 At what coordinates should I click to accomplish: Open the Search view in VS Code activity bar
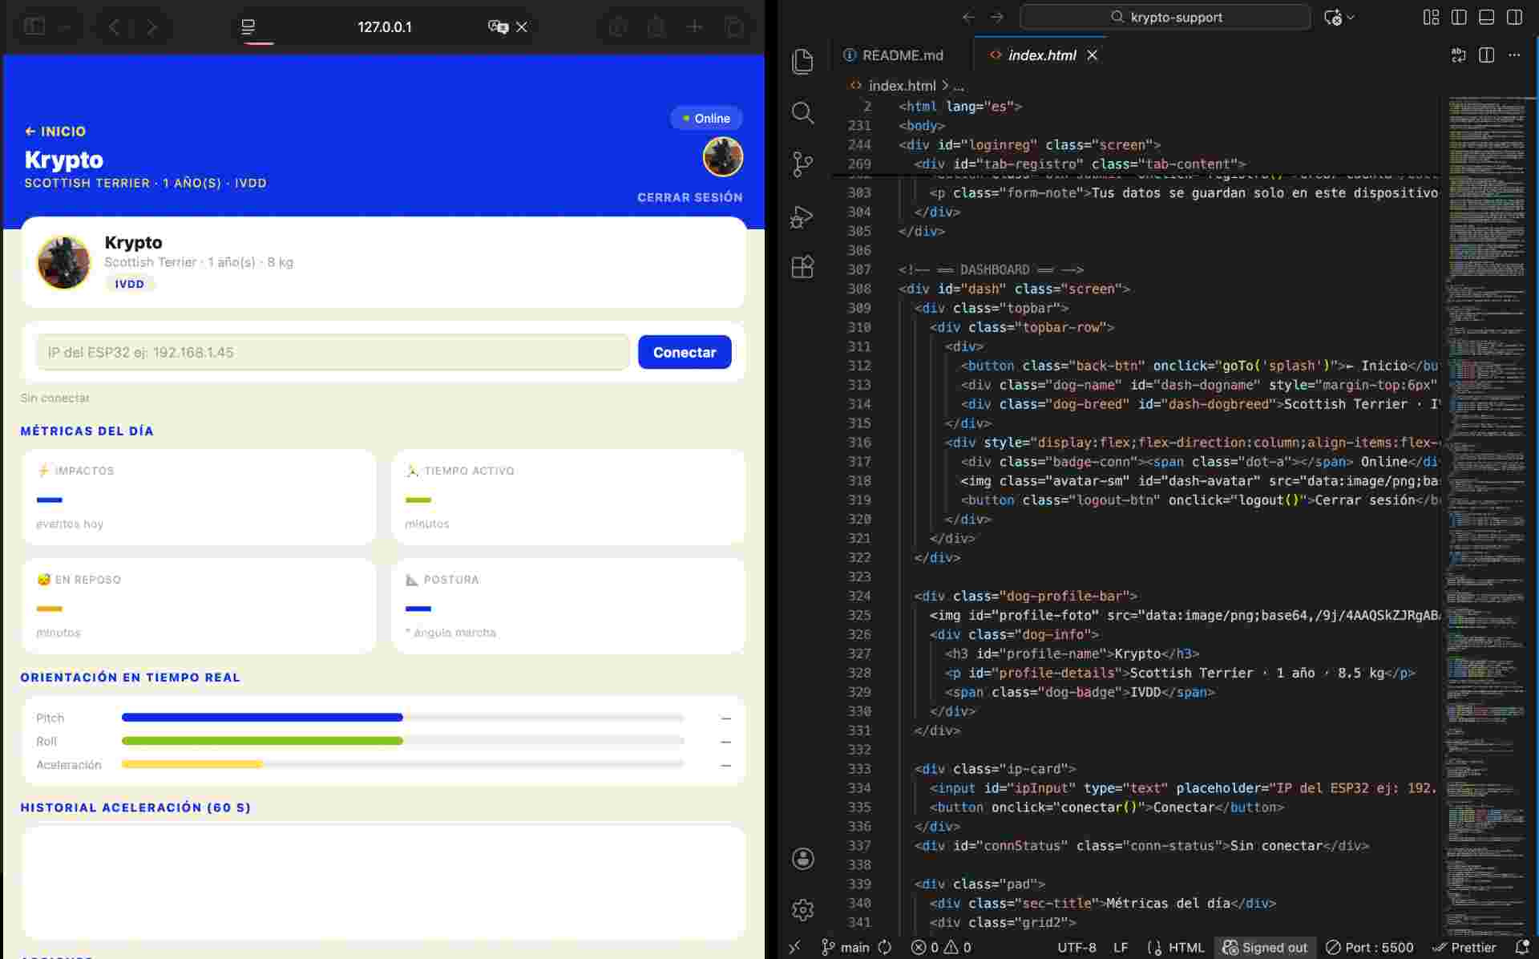[x=802, y=113]
